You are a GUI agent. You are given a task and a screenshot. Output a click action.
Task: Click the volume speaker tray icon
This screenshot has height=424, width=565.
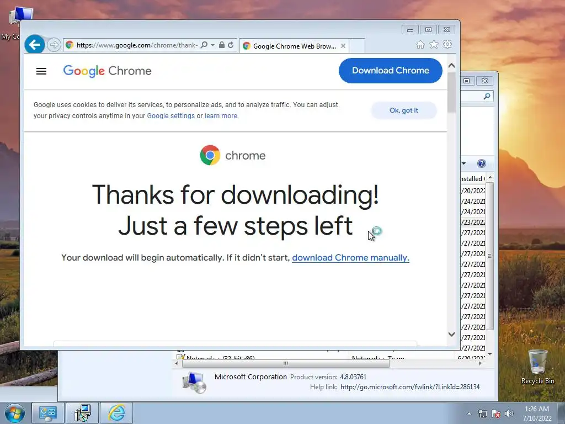pyautogui.click(x=509, y=414)
